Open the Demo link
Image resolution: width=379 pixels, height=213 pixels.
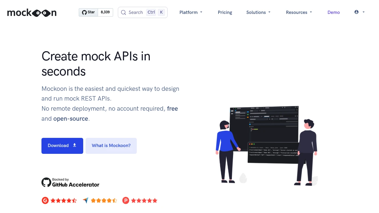click(x=334, y=12)
